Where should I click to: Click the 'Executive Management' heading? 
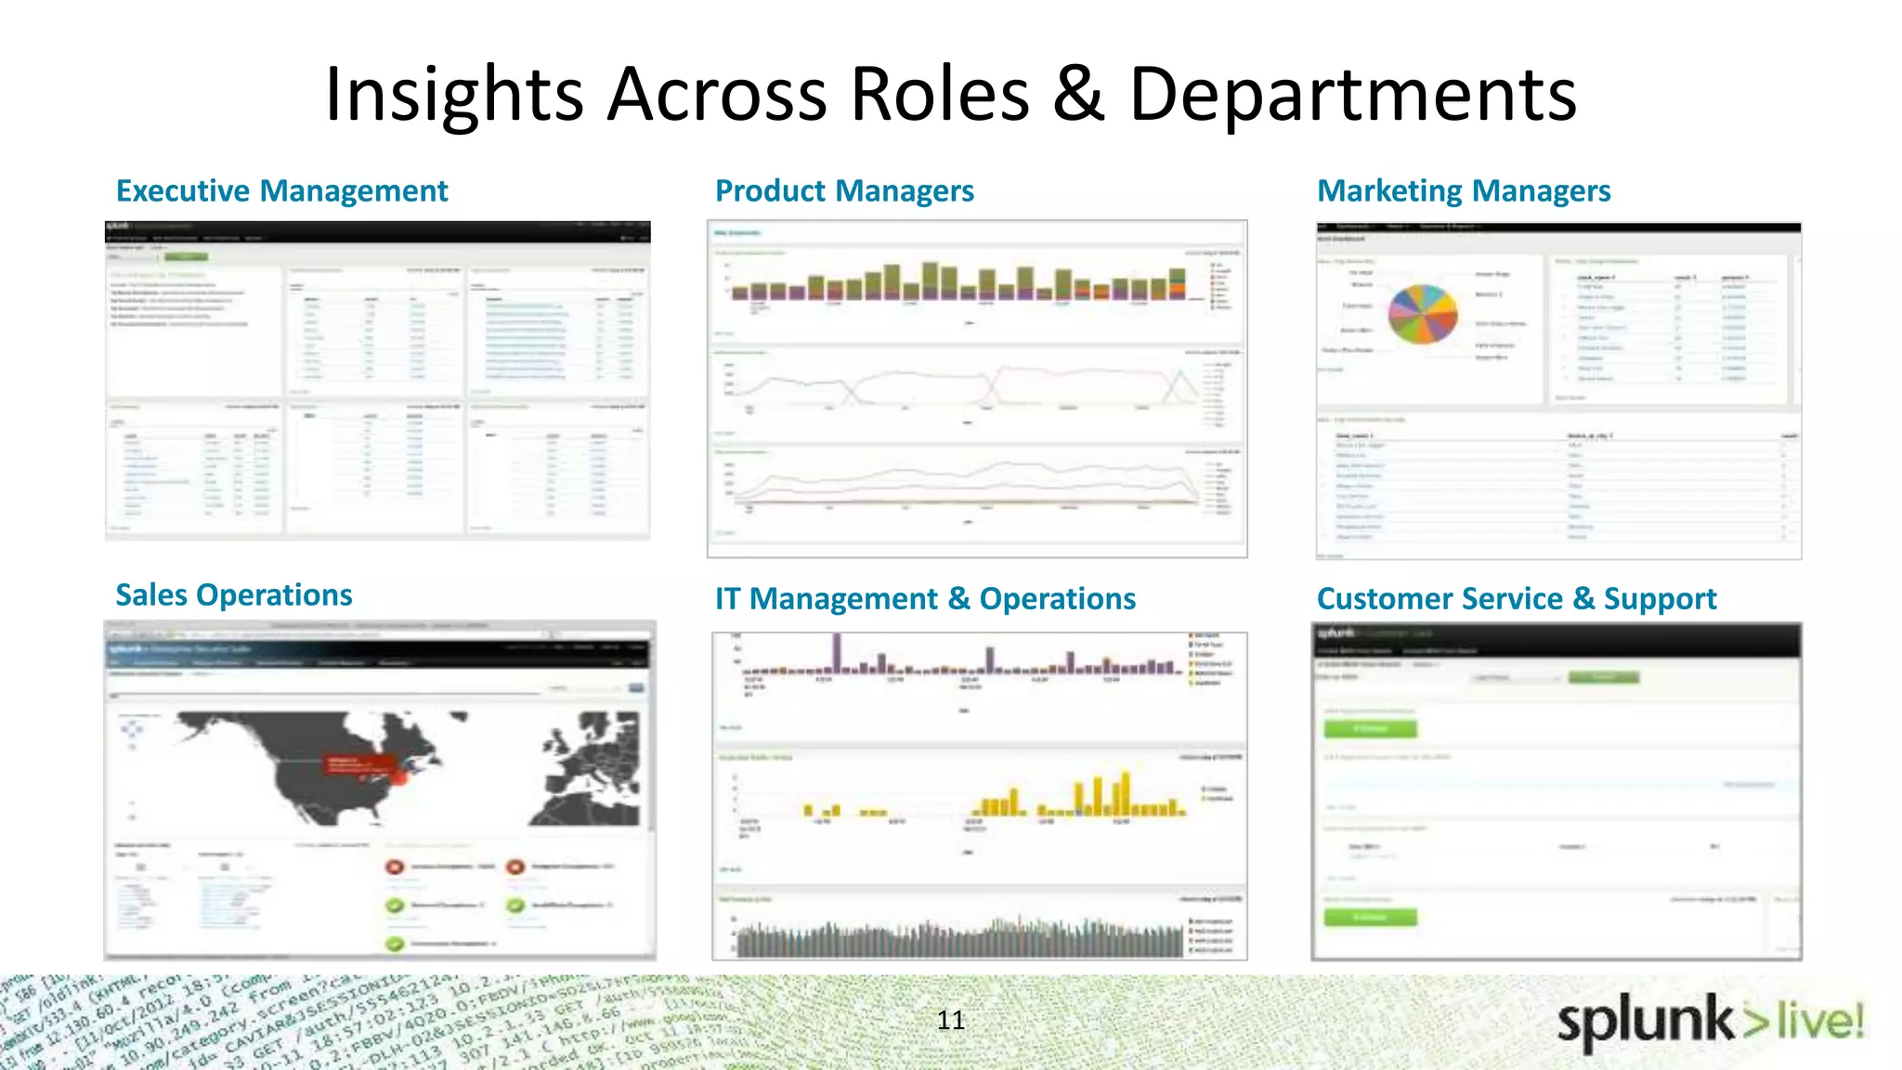(x=281, y=190)
